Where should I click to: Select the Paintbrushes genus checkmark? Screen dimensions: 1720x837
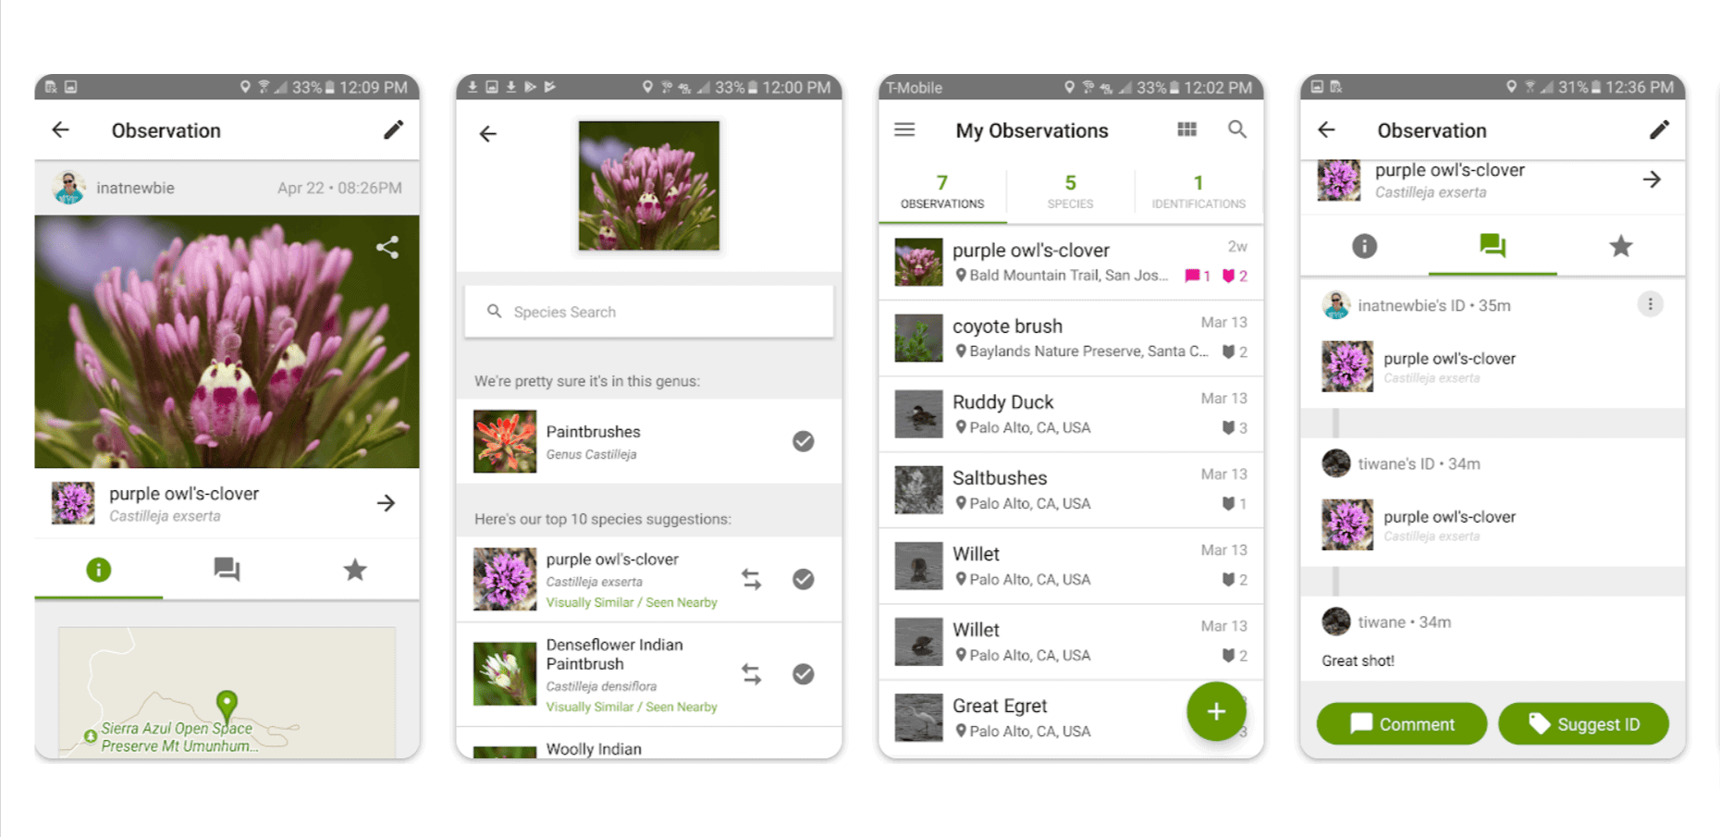[804, 441]
